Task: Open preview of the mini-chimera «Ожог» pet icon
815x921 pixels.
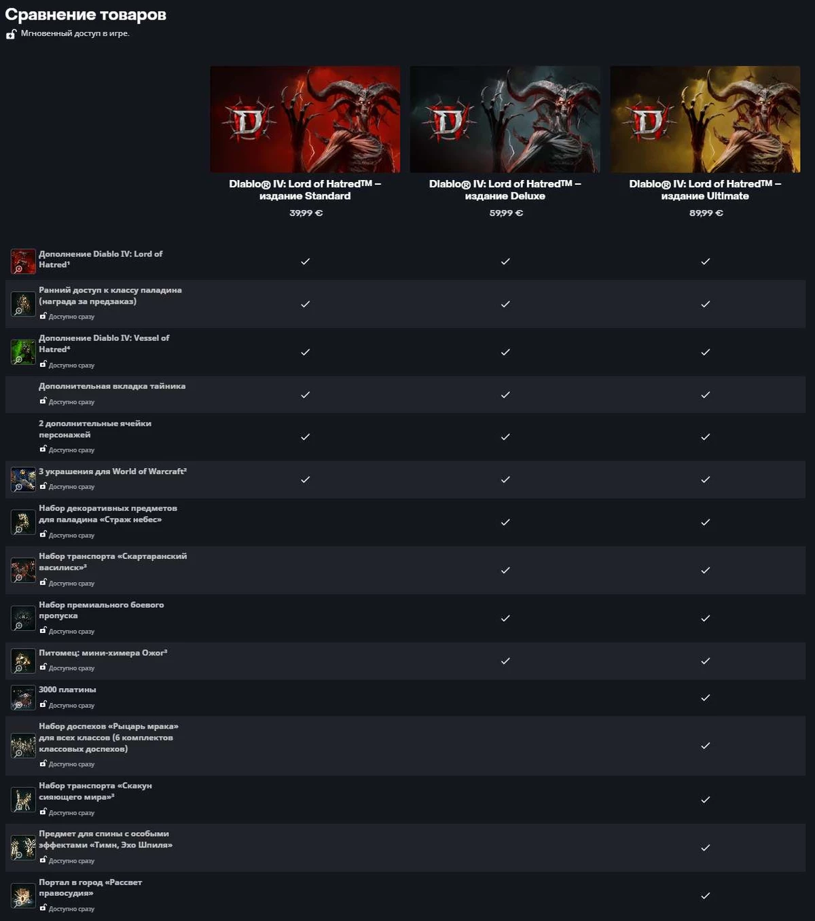Action: tap(22, 660)
